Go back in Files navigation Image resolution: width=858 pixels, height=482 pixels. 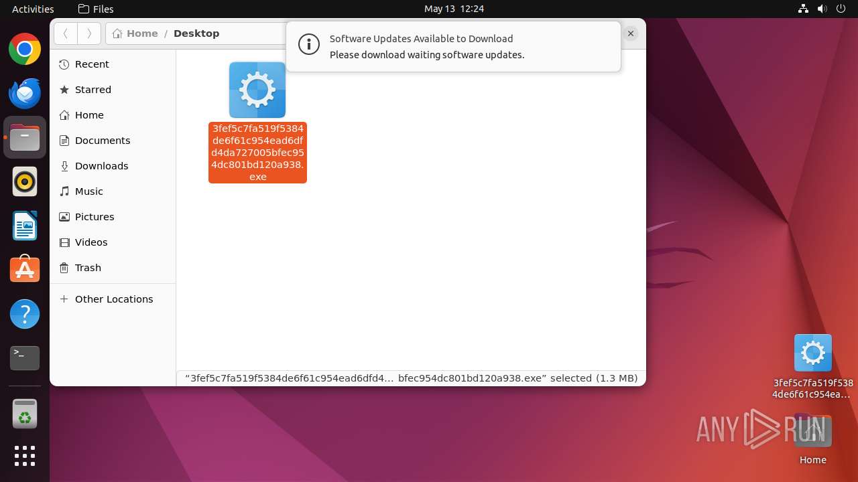pyautogui.click(x=66, y=33)
